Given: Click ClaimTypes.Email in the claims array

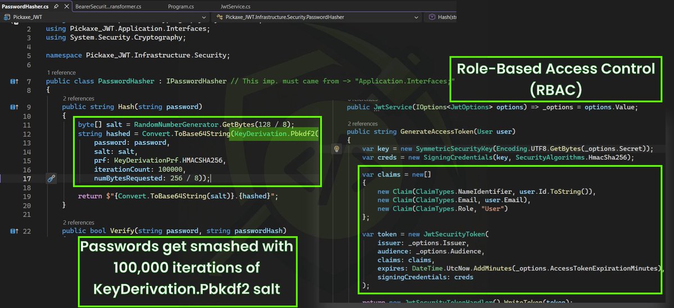Looking at the screenshot, I should pos(444,200).
